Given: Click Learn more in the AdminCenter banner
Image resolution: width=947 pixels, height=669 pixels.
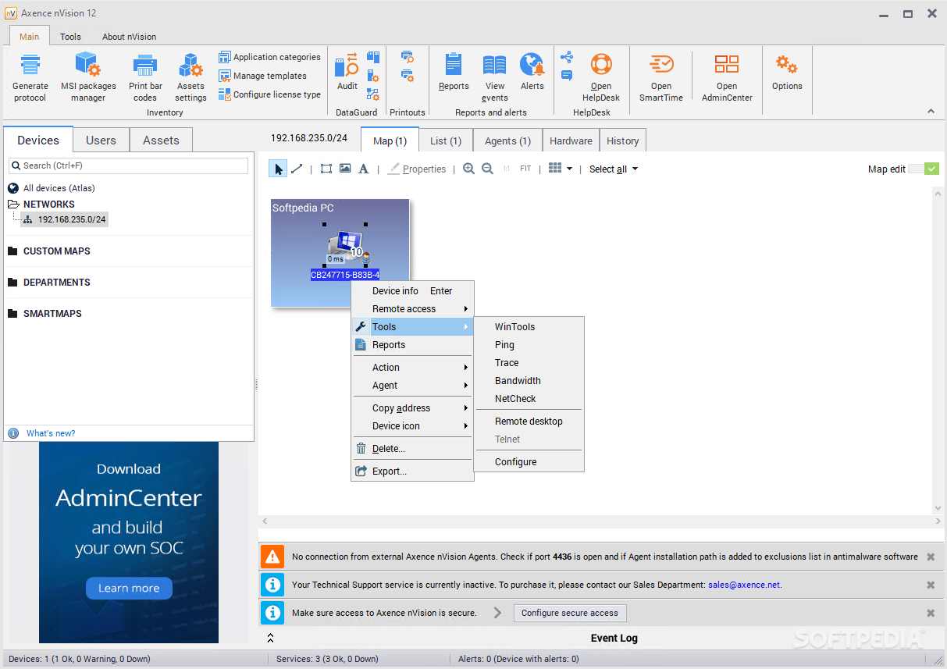Looking at the screenshot, I should pos(129,589).
